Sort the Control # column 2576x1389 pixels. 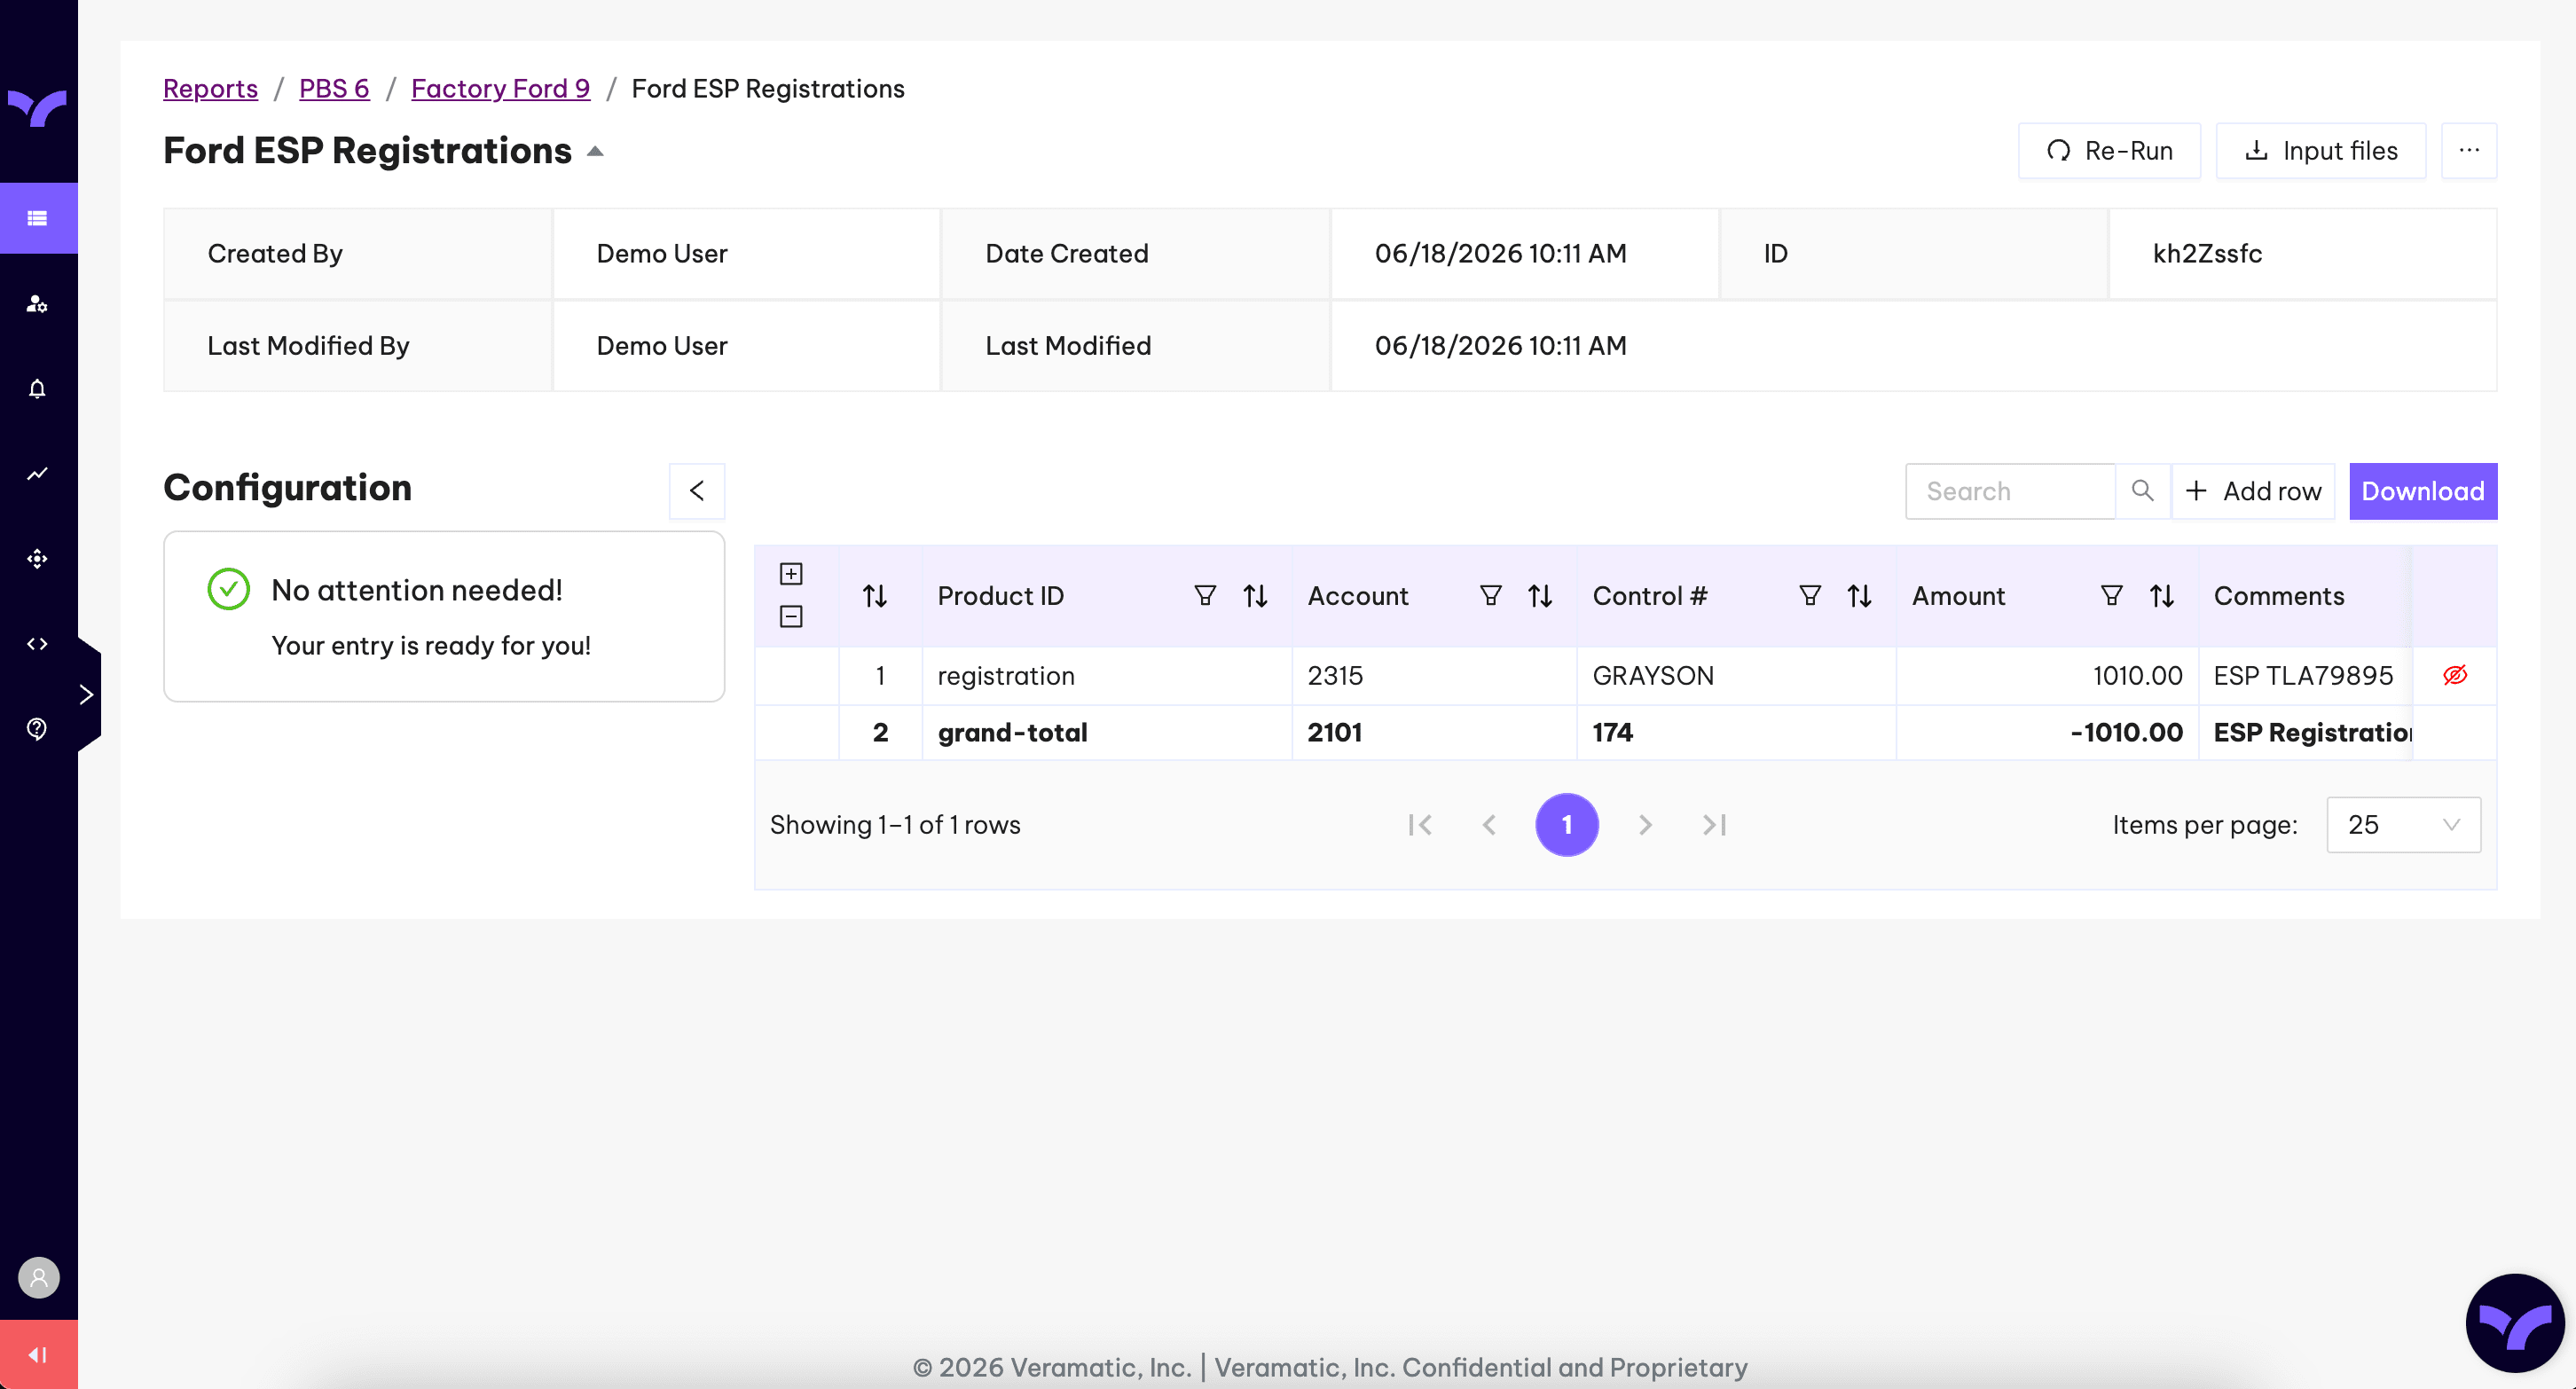[x=1859, y=596]
